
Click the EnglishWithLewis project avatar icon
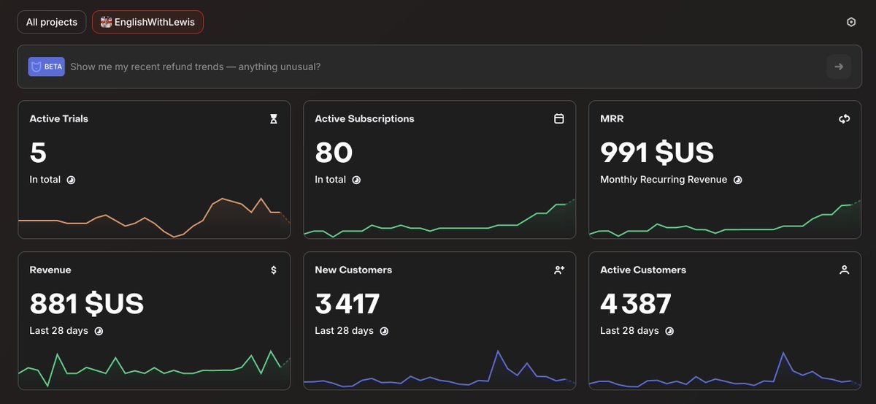[x=106, y=22]
